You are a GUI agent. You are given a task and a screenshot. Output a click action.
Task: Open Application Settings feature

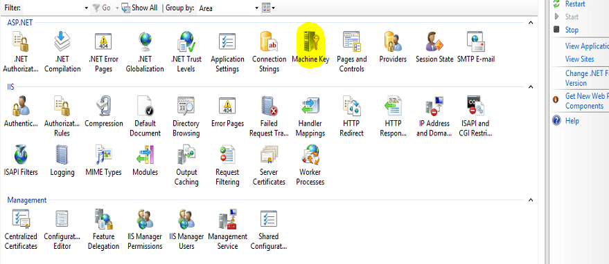227,53
